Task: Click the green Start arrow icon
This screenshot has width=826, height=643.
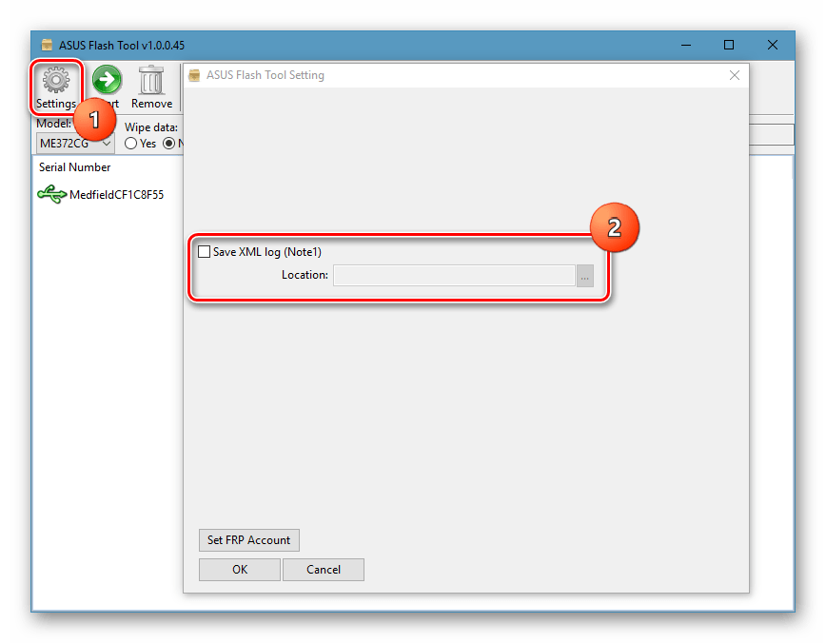Action: (x=107, y=80)
